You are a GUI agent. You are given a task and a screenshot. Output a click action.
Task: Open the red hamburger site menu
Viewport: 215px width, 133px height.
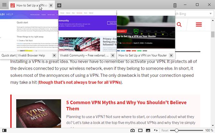[199, 24]
